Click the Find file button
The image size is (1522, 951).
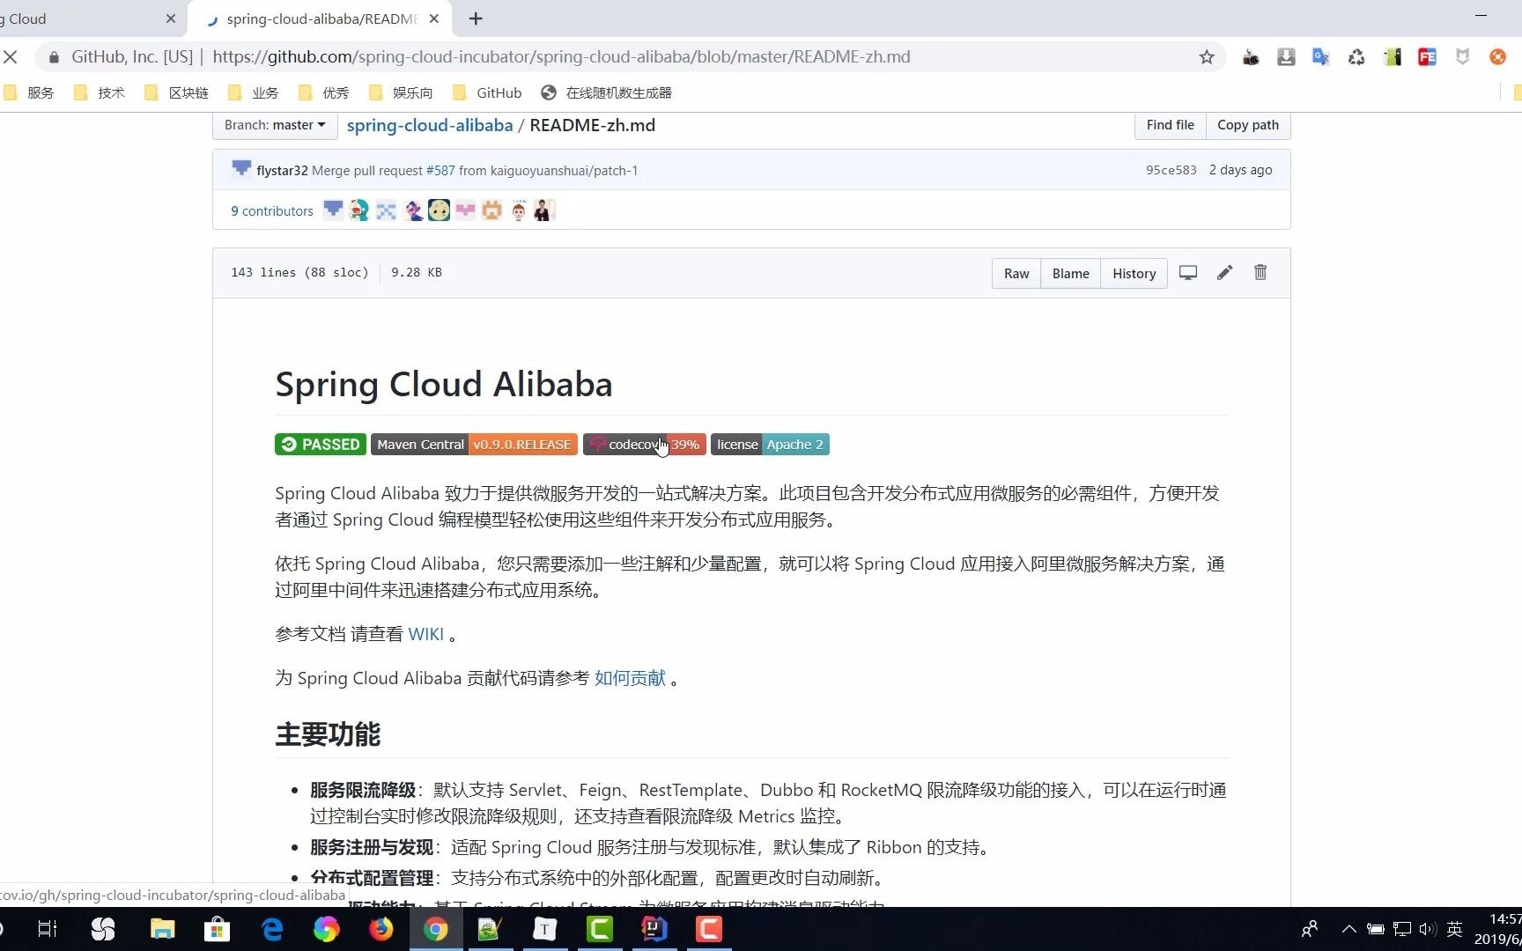tap(1171, 125)
